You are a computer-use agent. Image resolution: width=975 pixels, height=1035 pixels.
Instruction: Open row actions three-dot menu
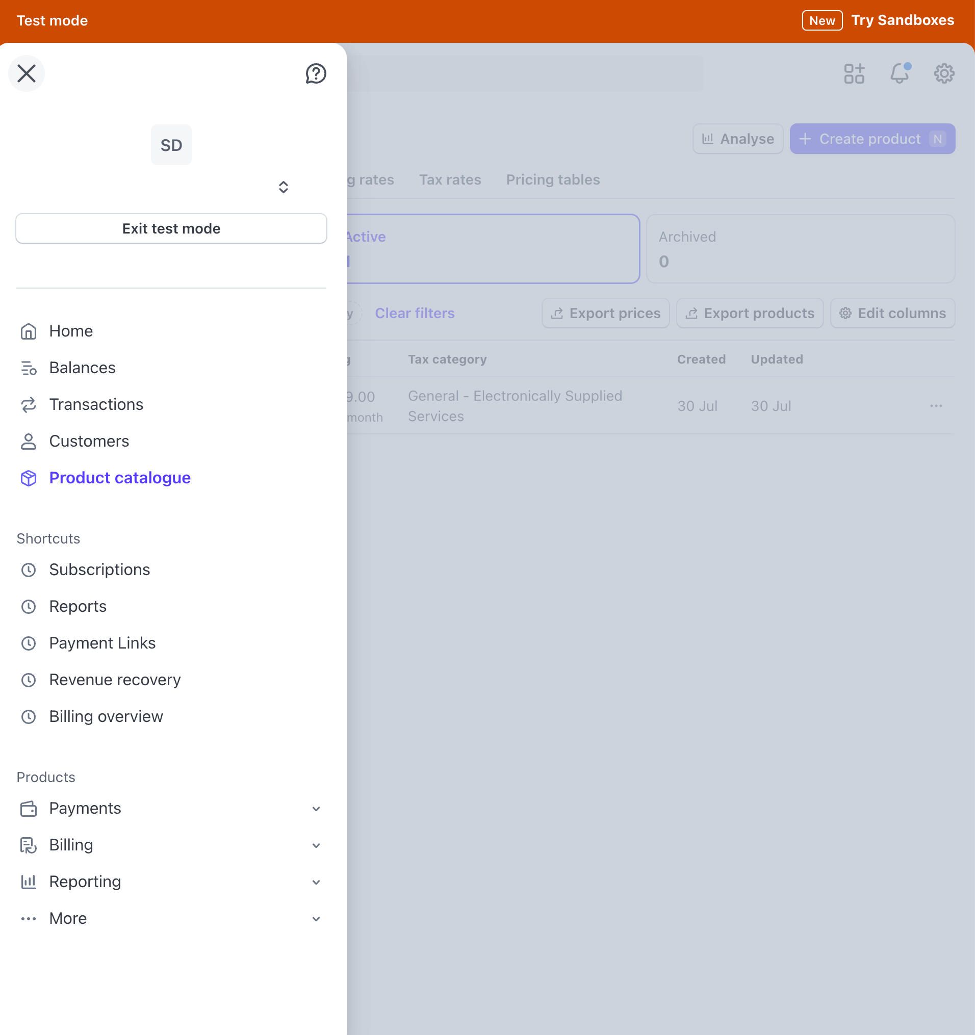(x=936, y=405)
